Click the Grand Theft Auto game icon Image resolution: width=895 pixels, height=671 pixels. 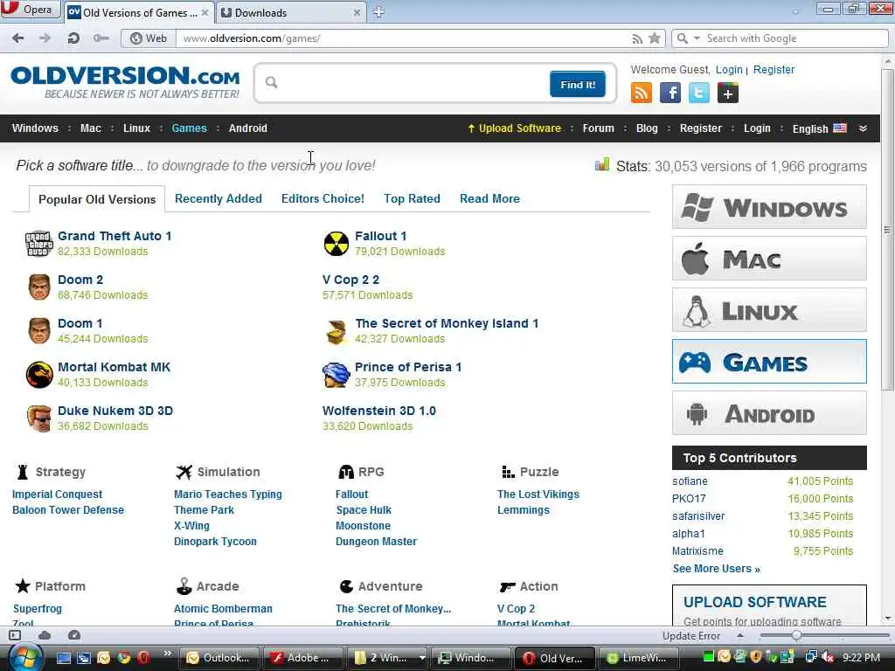coord(38,244)
